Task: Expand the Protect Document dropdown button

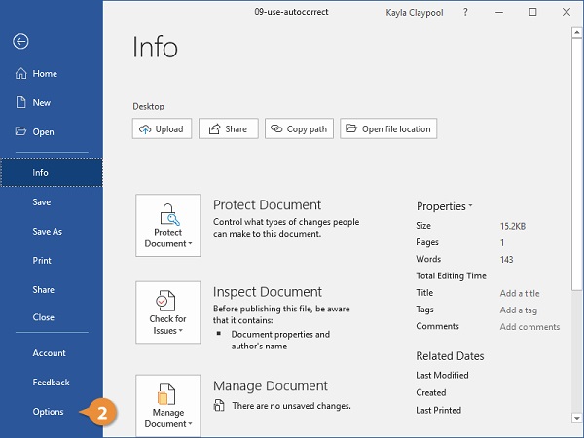Action: click(x=168, y=226)
